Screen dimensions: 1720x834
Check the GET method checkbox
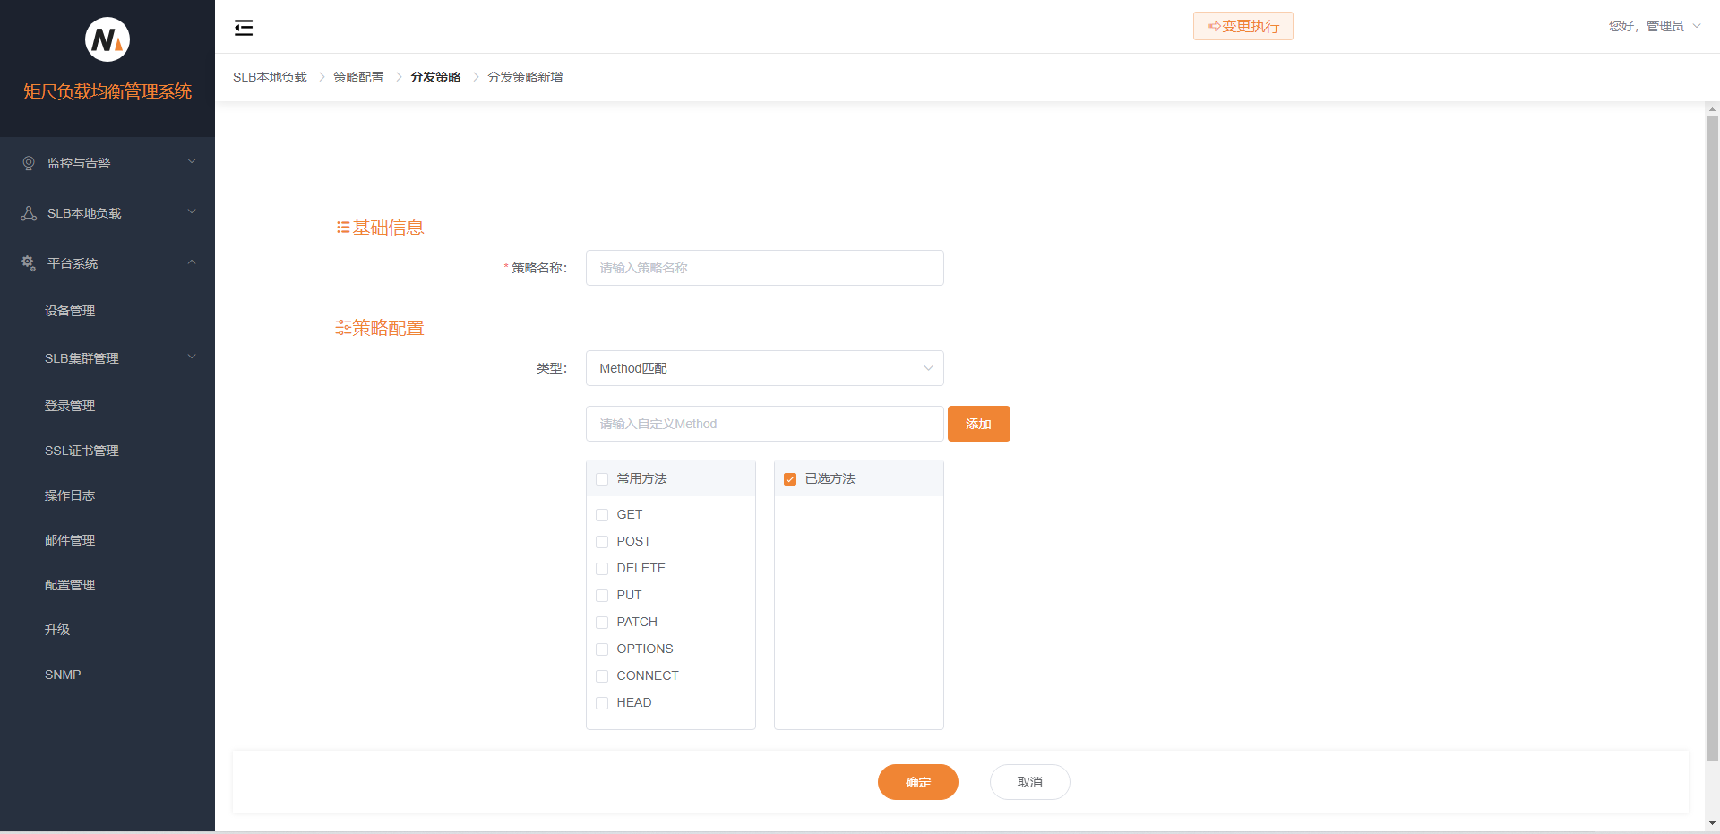tap(602, 515)
